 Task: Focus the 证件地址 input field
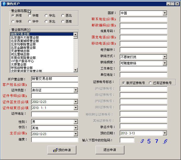[x=55, y=114]
